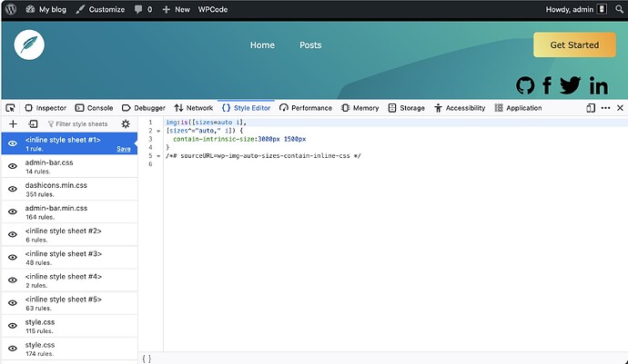628x364 pixels.
Task: Select dashicons.min.css style sheet
Action: [69, 189]
